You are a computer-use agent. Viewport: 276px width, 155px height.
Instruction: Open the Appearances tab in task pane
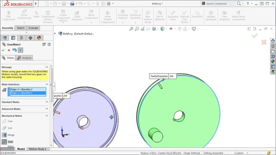point(273,61)
